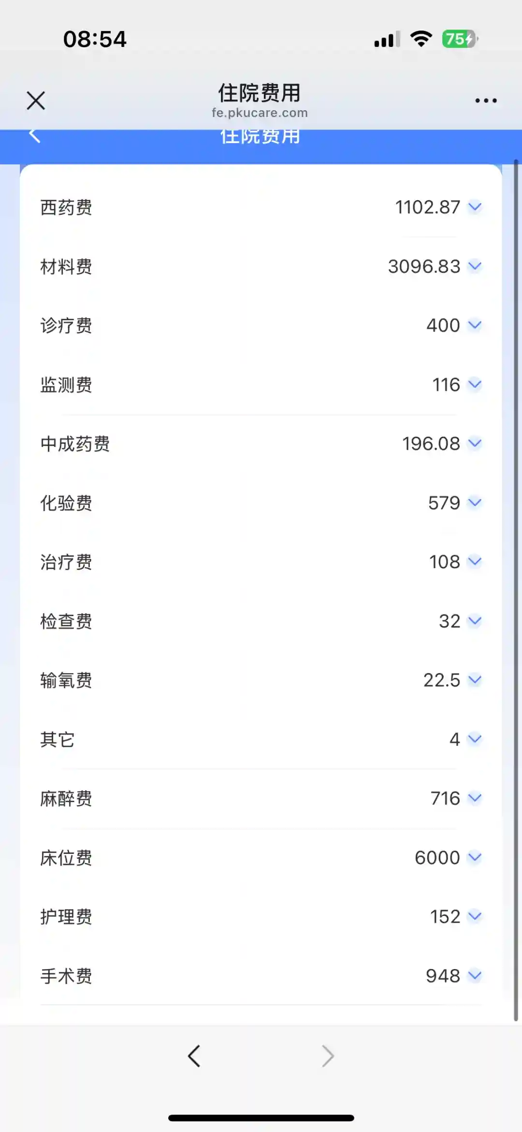Open the three-dot more options menu

486,101
